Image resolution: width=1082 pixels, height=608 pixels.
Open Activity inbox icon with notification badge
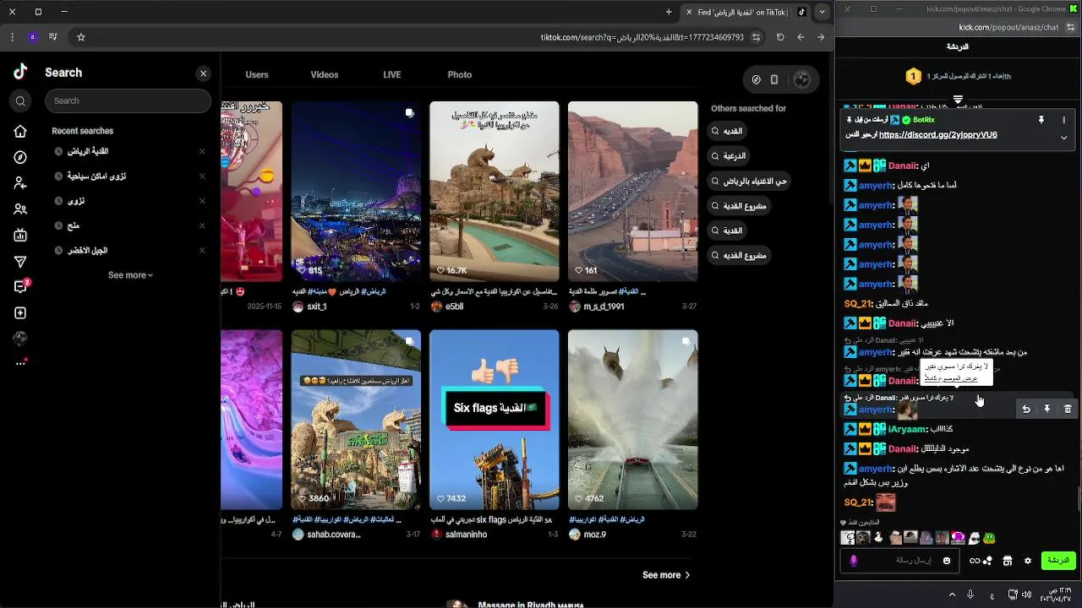[20, 287]
